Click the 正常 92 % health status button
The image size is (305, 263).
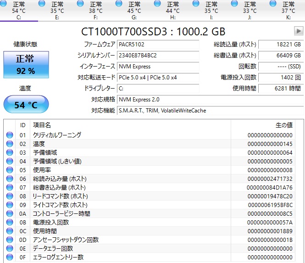click(26, 65)
